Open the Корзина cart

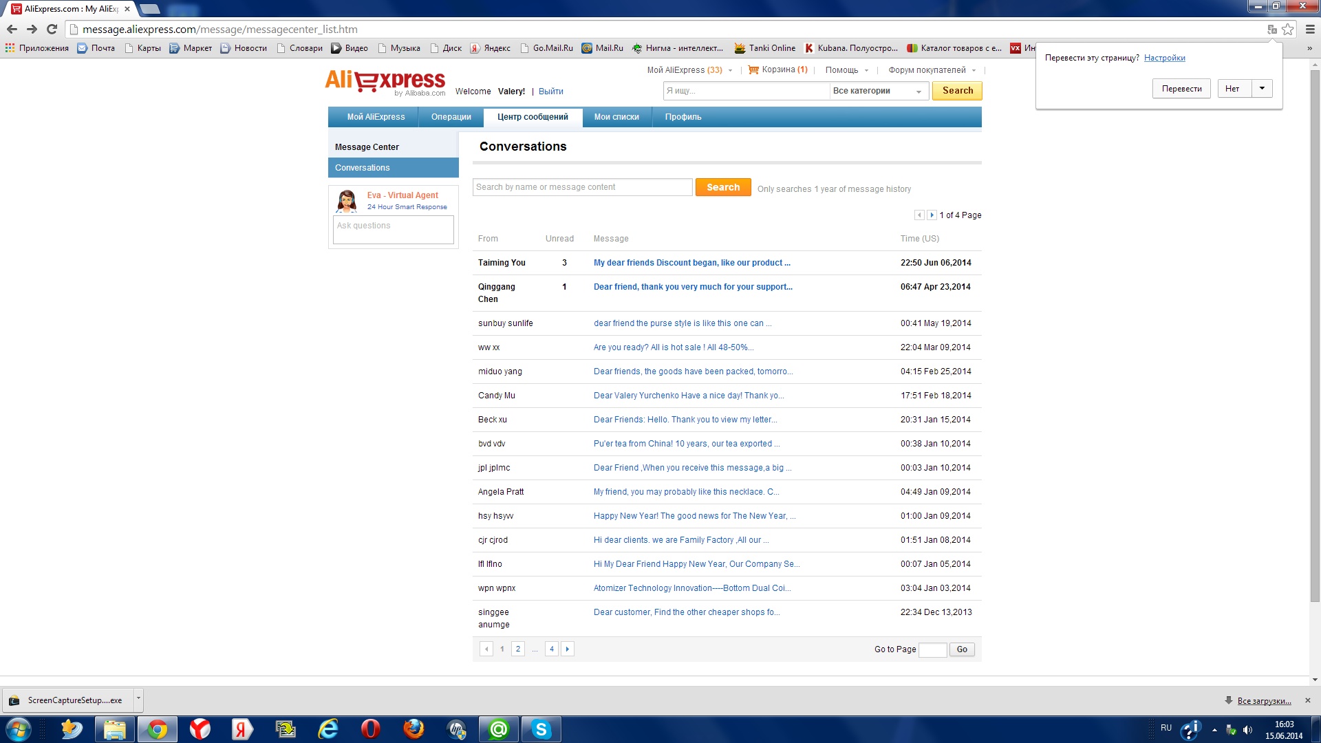[x=778, y=70]
